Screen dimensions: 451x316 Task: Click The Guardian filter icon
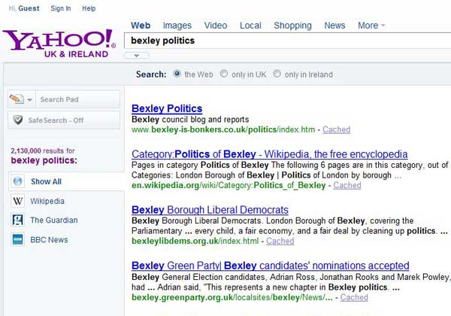(x=17, y=220)
